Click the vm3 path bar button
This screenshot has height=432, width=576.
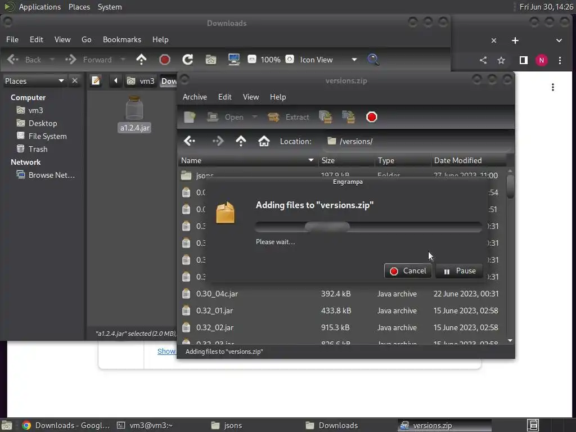[x=141, y=81]
